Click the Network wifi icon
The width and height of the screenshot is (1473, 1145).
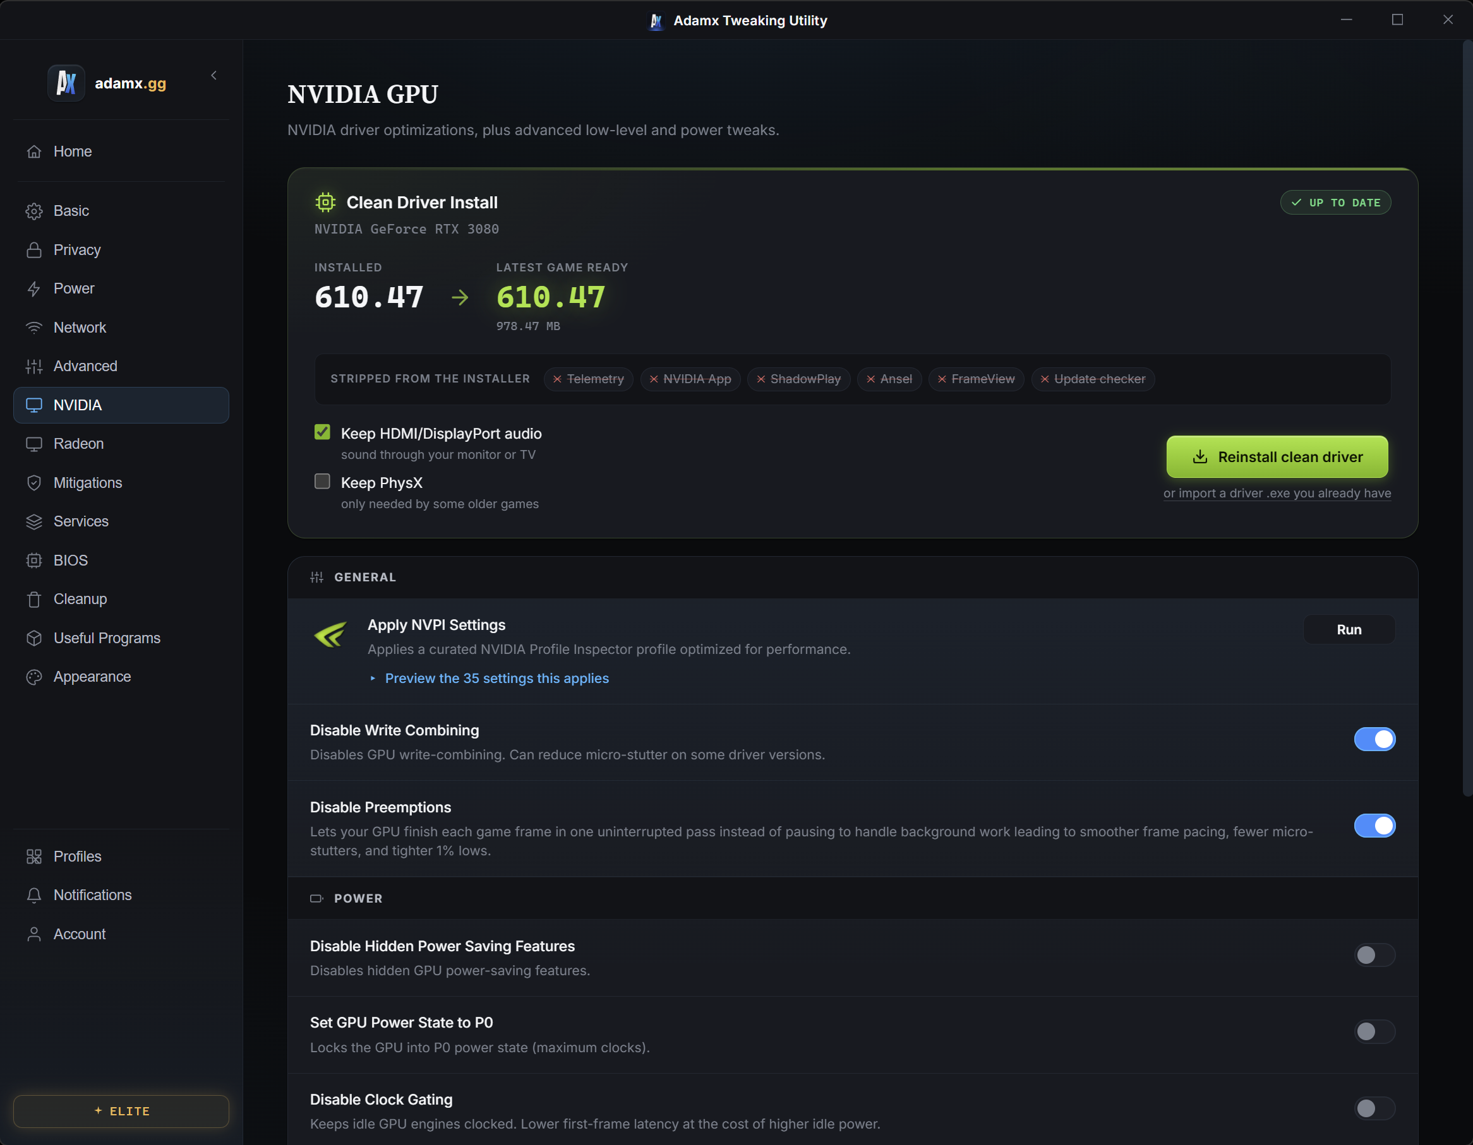coord(33,328)
